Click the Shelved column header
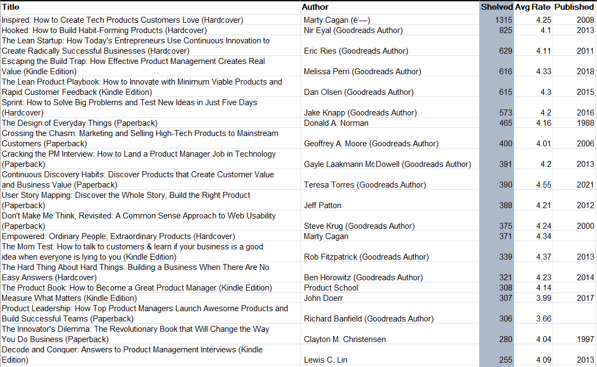Screen dimensions: 597x367 pos(497,7)
